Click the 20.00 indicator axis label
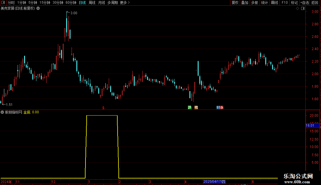Viewport: 321px width, 185px height. click(314, 116)
